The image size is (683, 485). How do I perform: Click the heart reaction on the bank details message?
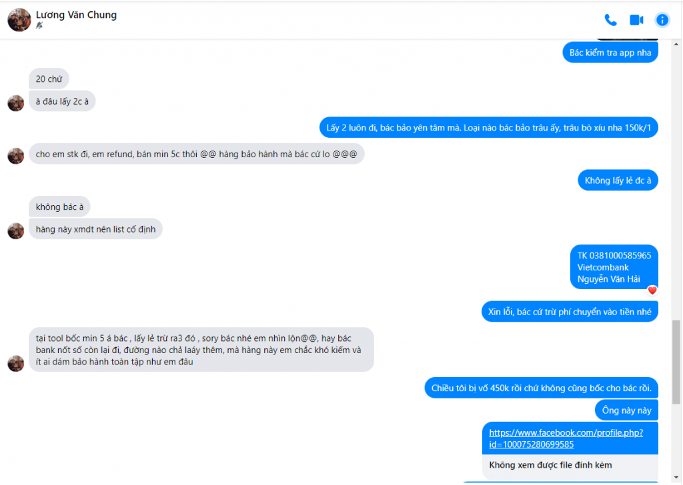pos(652,290)
